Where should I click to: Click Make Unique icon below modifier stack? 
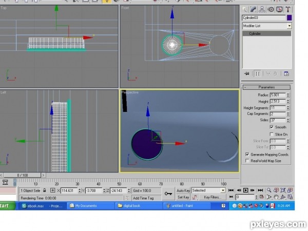[268, 73]
